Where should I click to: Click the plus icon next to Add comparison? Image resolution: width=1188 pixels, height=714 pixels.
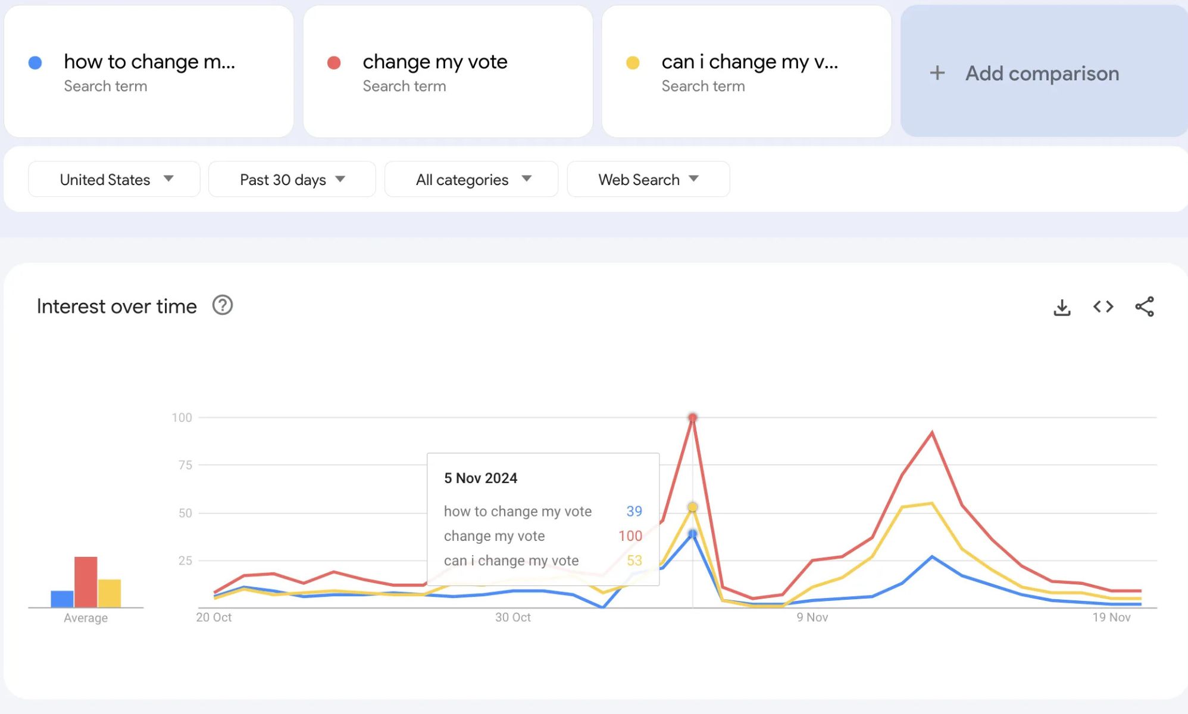click(x=936, y=73)
